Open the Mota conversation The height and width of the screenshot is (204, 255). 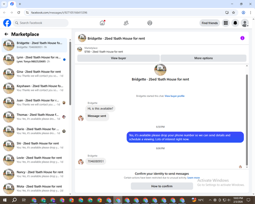(x=34, y=188)
